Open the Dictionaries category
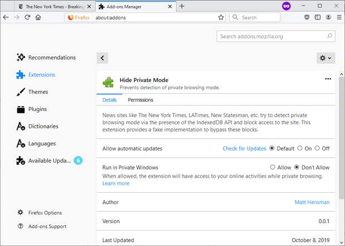Screen dimensions: 345x246 (x=37, y=126)
